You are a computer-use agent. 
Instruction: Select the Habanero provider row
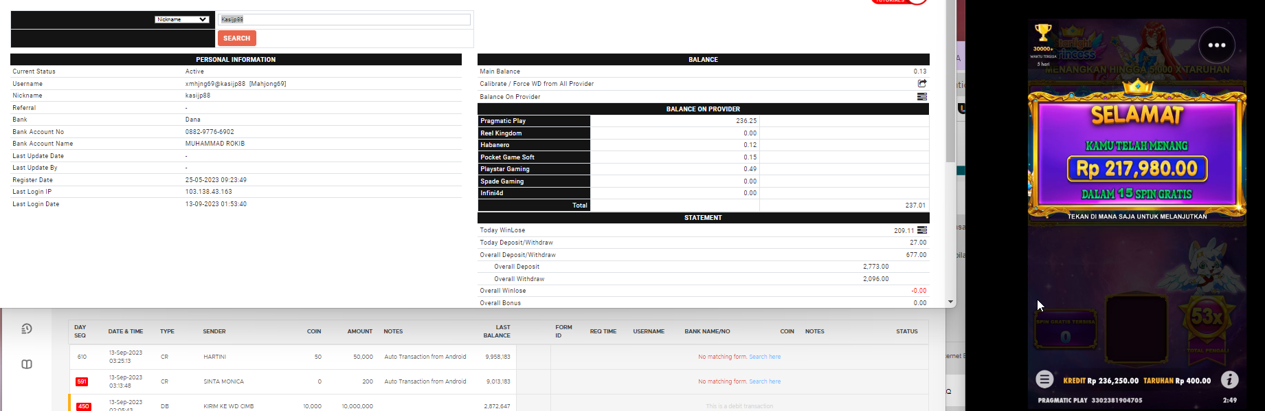coord(703,145)
